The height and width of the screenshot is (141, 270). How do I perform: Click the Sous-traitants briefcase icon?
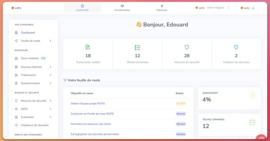coord(16,58)
